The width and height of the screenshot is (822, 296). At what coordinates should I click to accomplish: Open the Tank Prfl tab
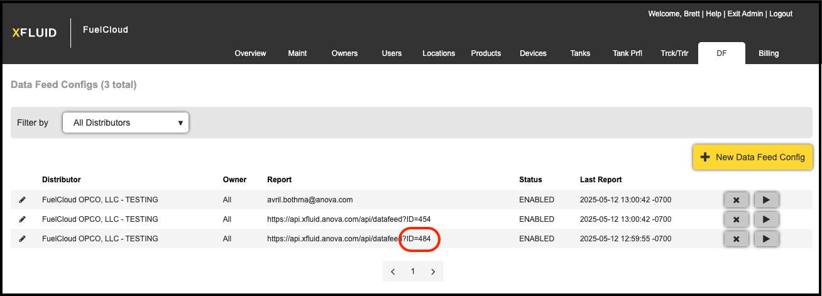point(627,53)
